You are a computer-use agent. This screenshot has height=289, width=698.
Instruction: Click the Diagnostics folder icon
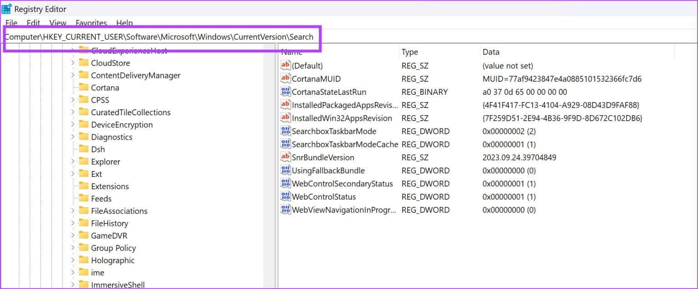[x=83, y=137]
